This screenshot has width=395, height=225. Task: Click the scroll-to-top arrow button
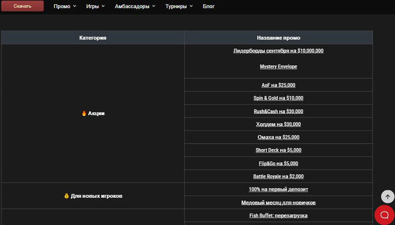388,196
